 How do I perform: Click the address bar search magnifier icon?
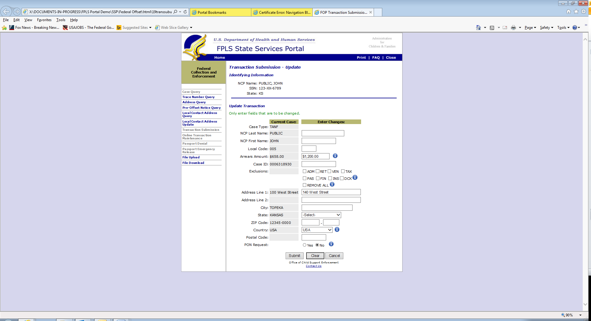[x=175, y=12]
